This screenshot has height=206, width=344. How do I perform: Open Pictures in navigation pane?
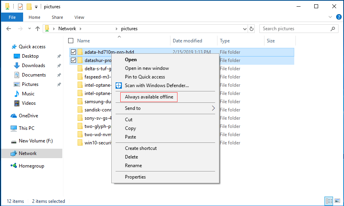point(30,84)
